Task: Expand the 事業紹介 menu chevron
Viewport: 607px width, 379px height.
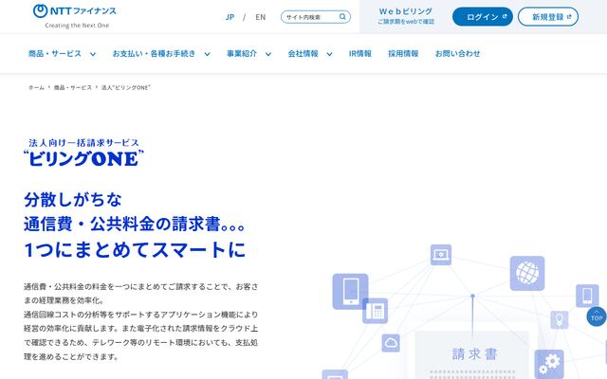Action: tap(267, 54)
